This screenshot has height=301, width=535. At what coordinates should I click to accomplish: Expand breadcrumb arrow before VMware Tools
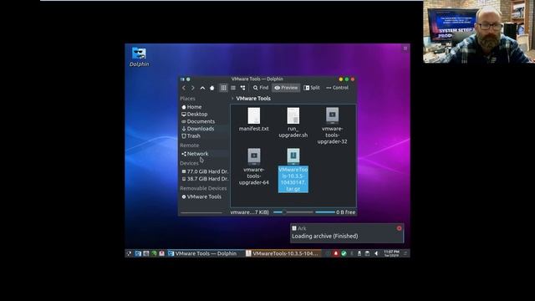click(x=232, y=99)
